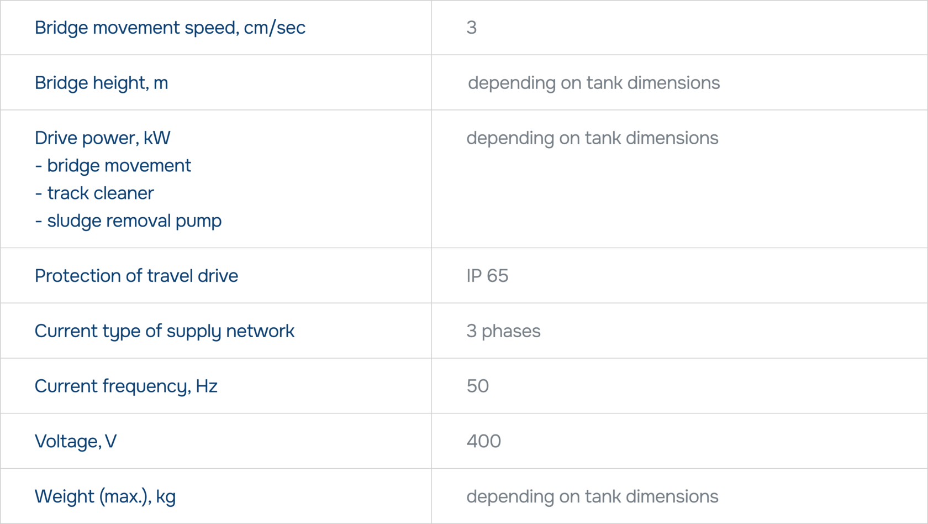This screenshot has height=524, width=928.
Task: Select the frequency value '50'
Action: (x=478, y=386)
